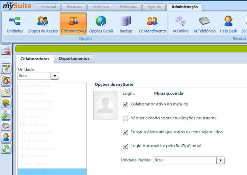Click the At.Telefônico phone icon
247x175 pixels.
point(204,21)
